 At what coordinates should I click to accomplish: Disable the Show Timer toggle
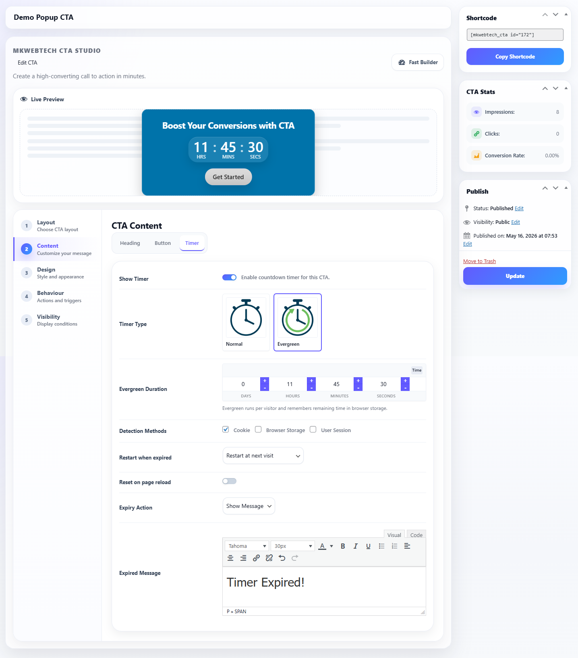(230, 277)
